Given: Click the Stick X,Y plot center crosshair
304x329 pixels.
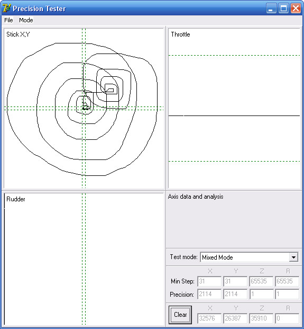Looking at the screenshot, I should click(x=84, y=108).
